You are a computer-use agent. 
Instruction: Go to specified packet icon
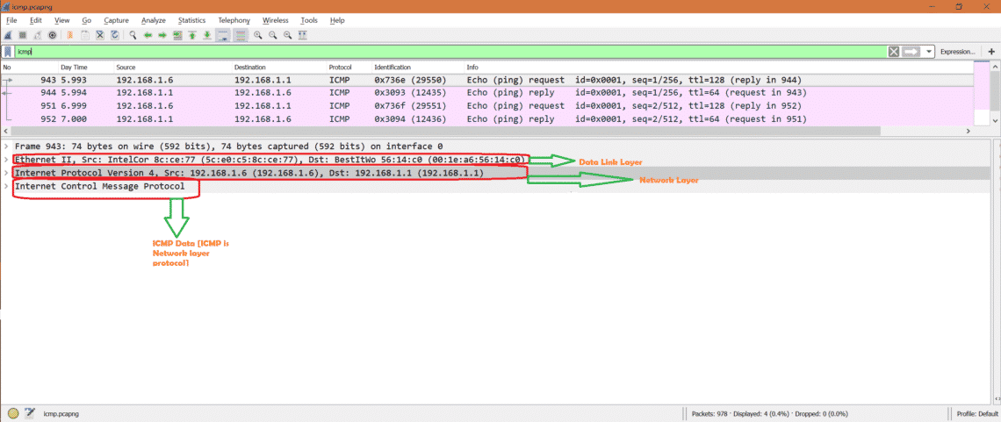(x=176, y=35)
